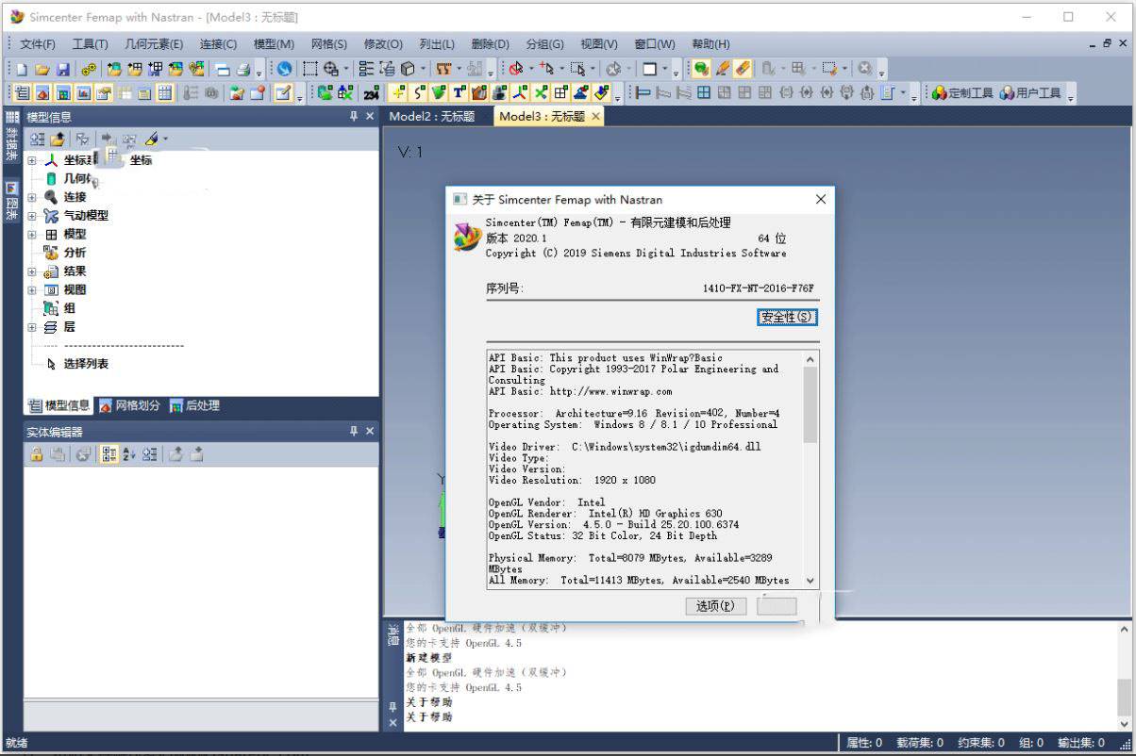Screen dimensions: 1136x756
Task: Click the green ball entity-select icon
Action: click(x=701, y=68)
